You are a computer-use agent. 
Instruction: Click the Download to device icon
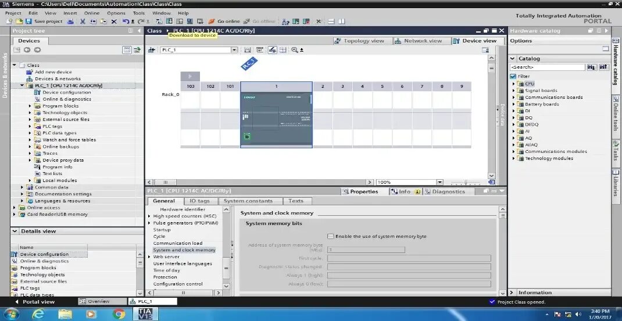pyautogui.click(x=169, y=22)
